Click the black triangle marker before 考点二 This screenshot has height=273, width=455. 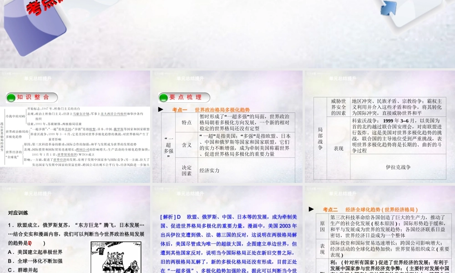[311, 209]
